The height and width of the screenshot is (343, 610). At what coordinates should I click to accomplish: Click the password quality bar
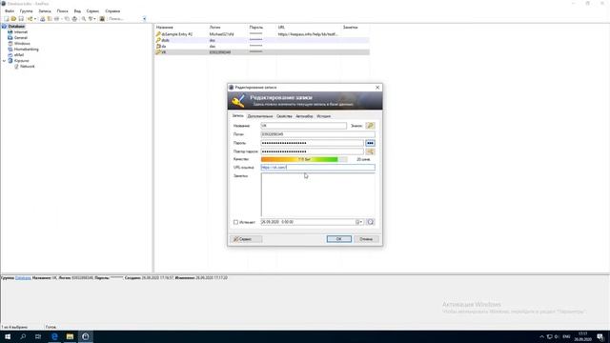point(304,159)
